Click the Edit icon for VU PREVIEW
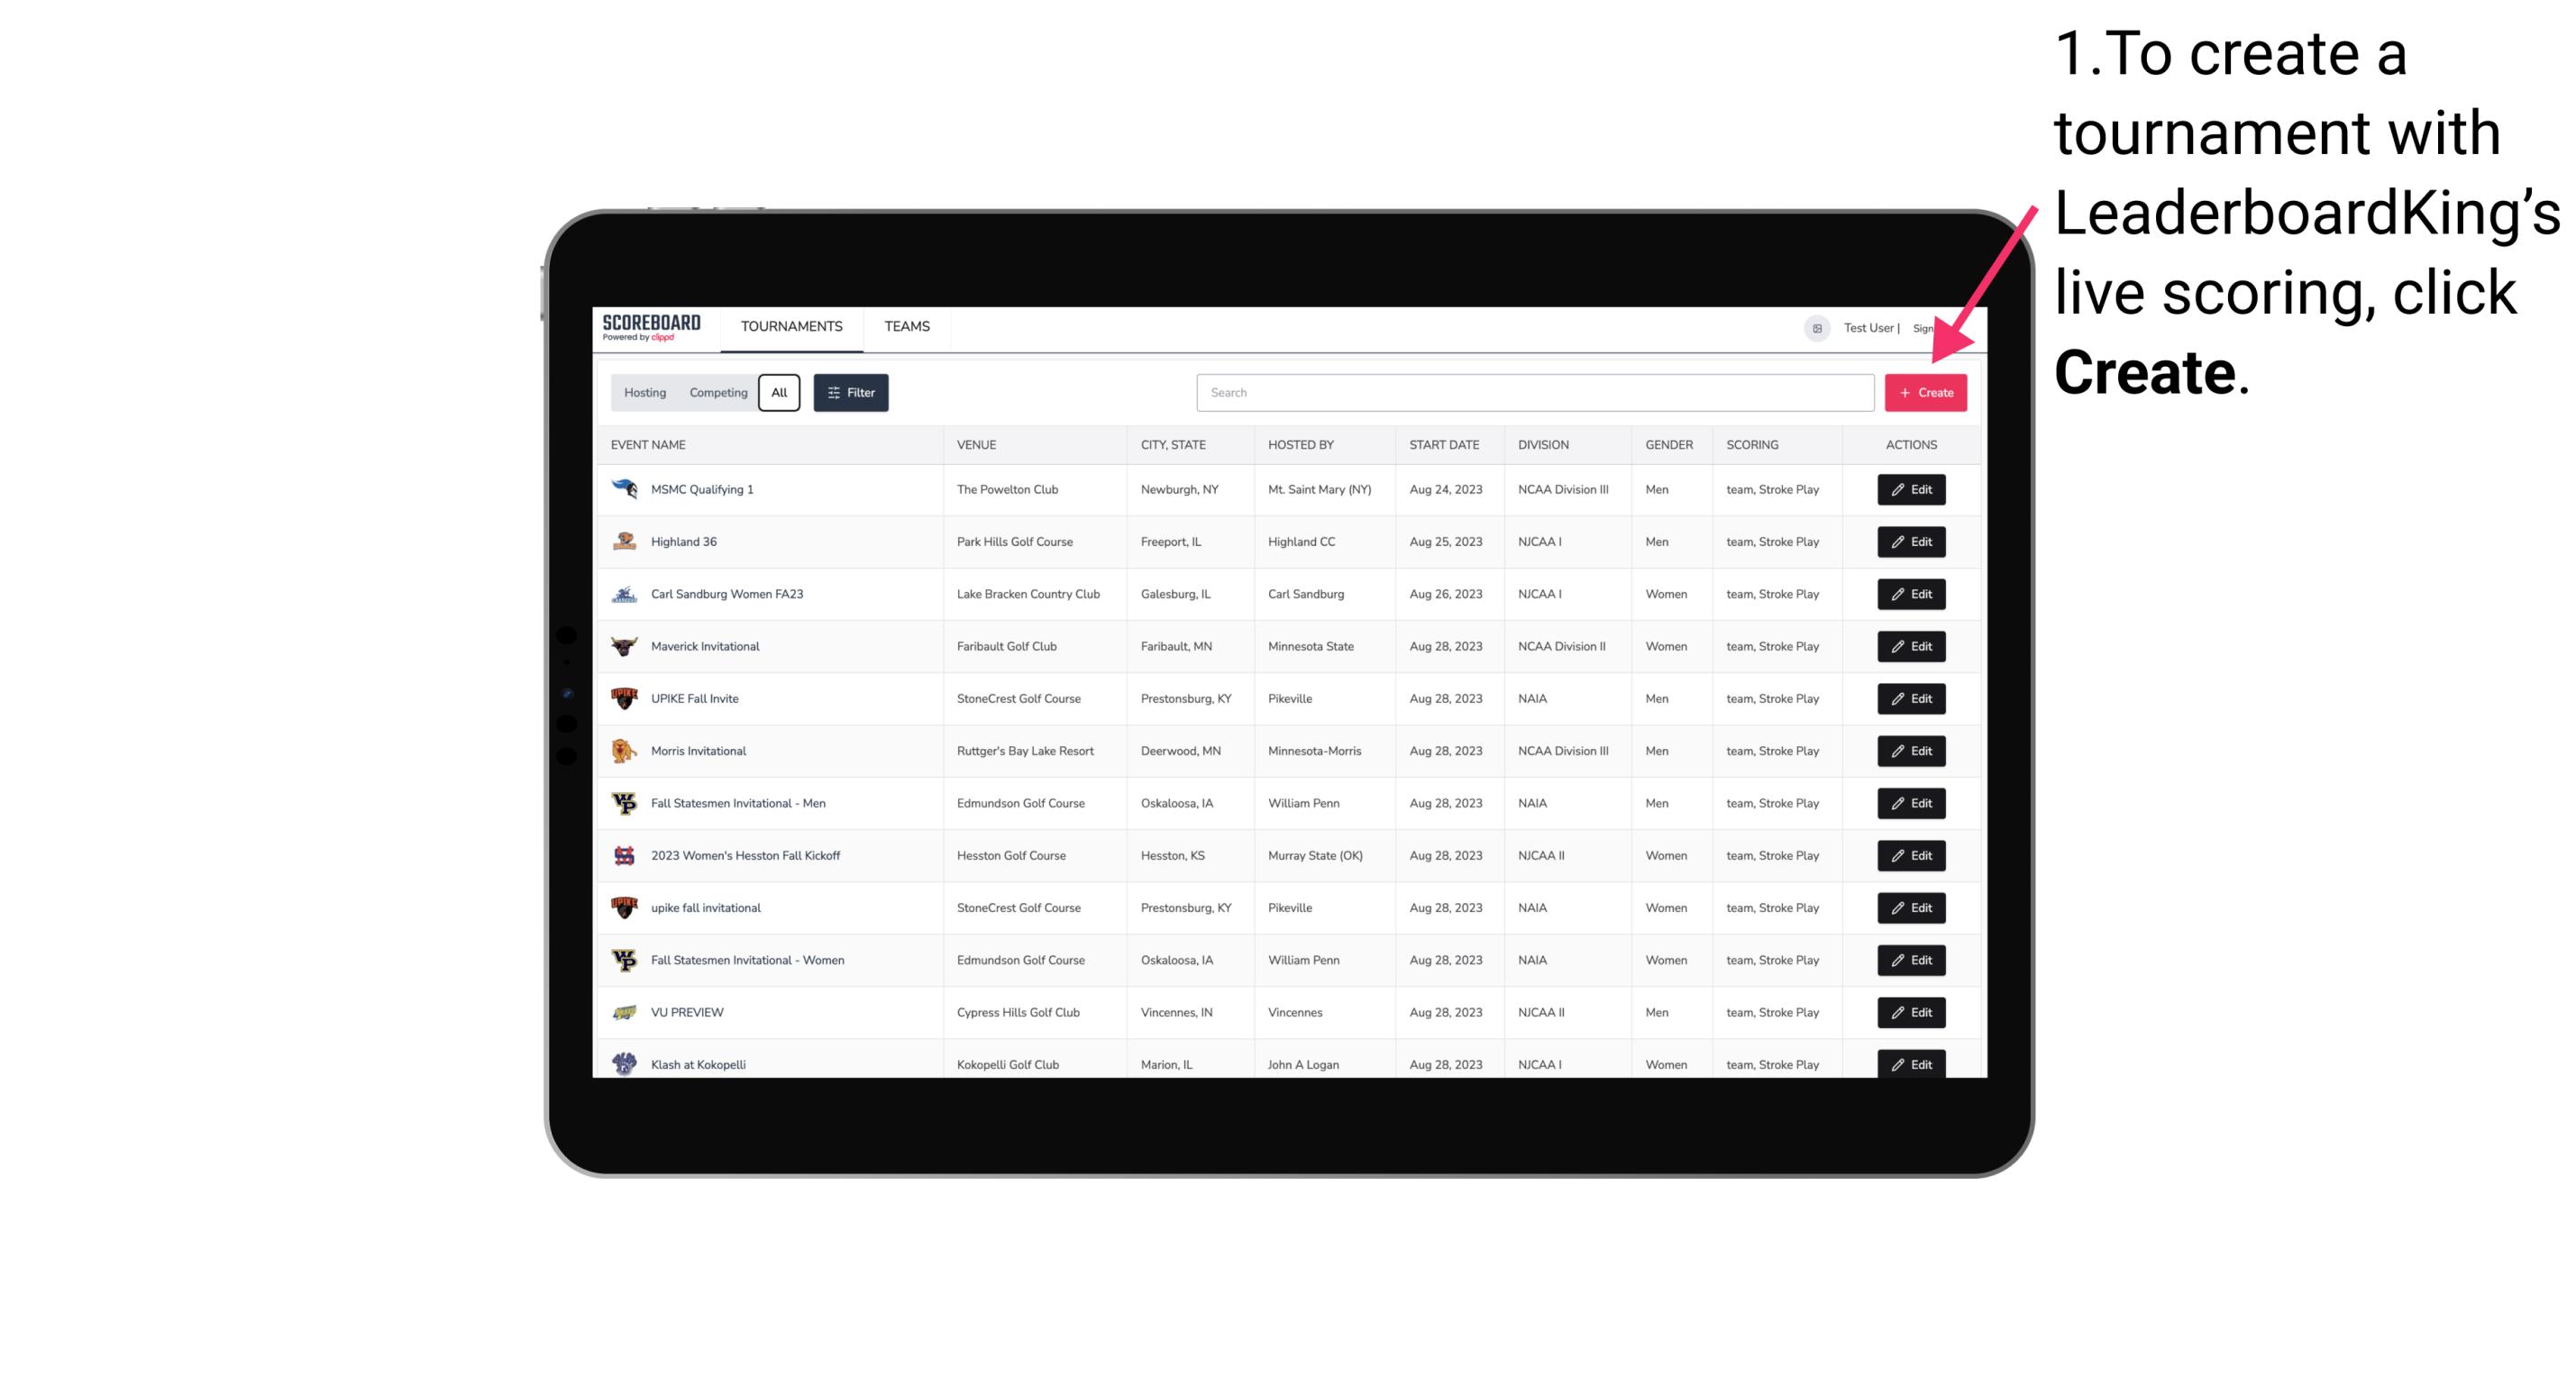Image resolution: width=2576 pixels, height=1386 pixels. point(1910,1012)
